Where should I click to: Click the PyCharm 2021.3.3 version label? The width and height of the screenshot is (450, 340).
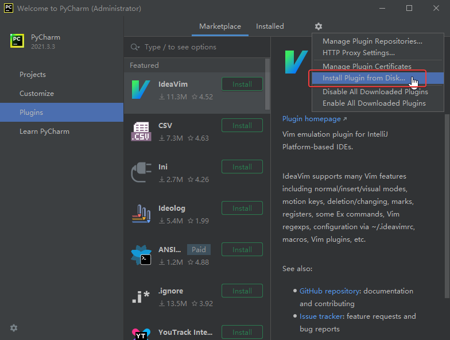[43, 47]
